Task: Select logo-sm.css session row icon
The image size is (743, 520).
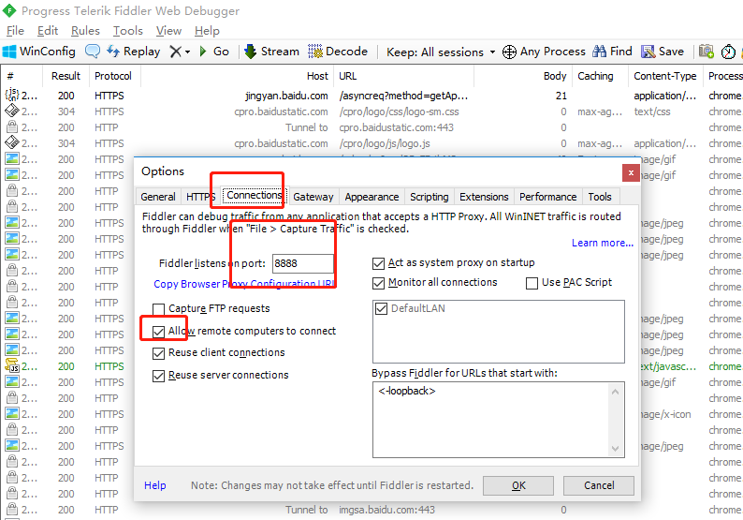Action: point(11,111)
